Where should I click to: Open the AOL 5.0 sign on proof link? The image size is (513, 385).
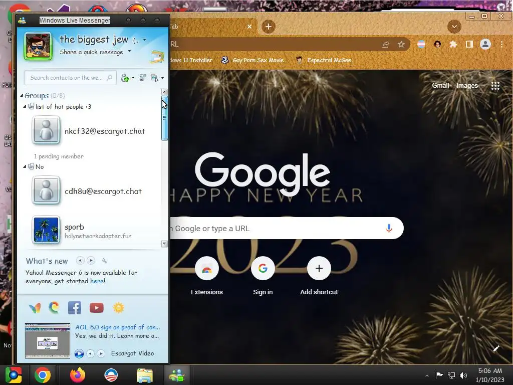coord(117,327)
